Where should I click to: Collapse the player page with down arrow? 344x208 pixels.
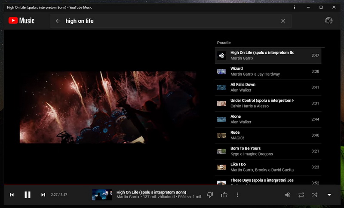[x=329, y=195]
